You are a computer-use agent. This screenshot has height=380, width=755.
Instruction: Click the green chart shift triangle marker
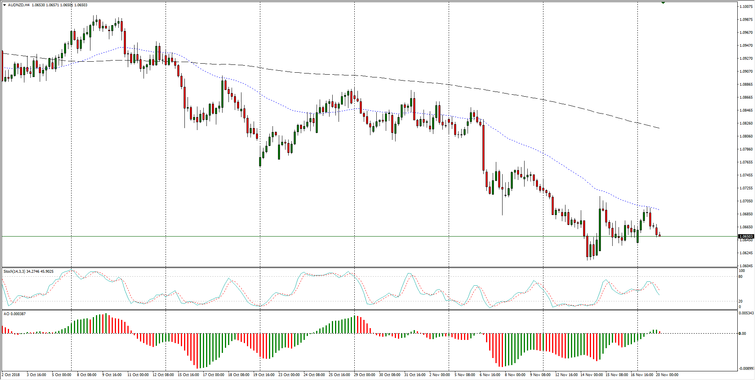[x=663, y=3]
